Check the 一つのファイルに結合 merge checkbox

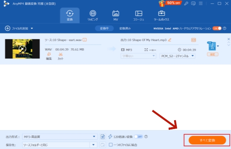pos(110,145)
